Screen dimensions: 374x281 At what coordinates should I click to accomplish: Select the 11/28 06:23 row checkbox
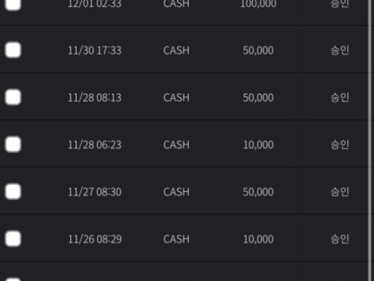pyautogui.click(x=13, y=145)
